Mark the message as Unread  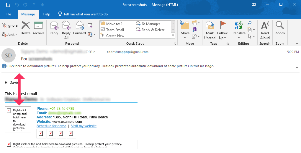(x=210, y=30)
